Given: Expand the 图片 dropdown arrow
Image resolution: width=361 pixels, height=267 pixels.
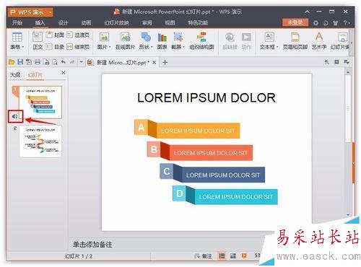Looking at the screenshot, I should pos(110,47).
